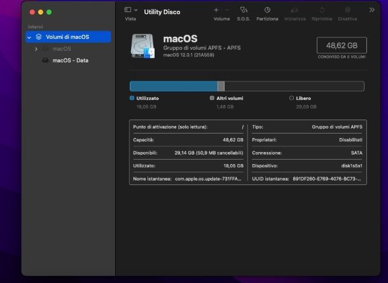Select the Volumi di macOS layers icon
388x283 pixels.
click(39, 37)
